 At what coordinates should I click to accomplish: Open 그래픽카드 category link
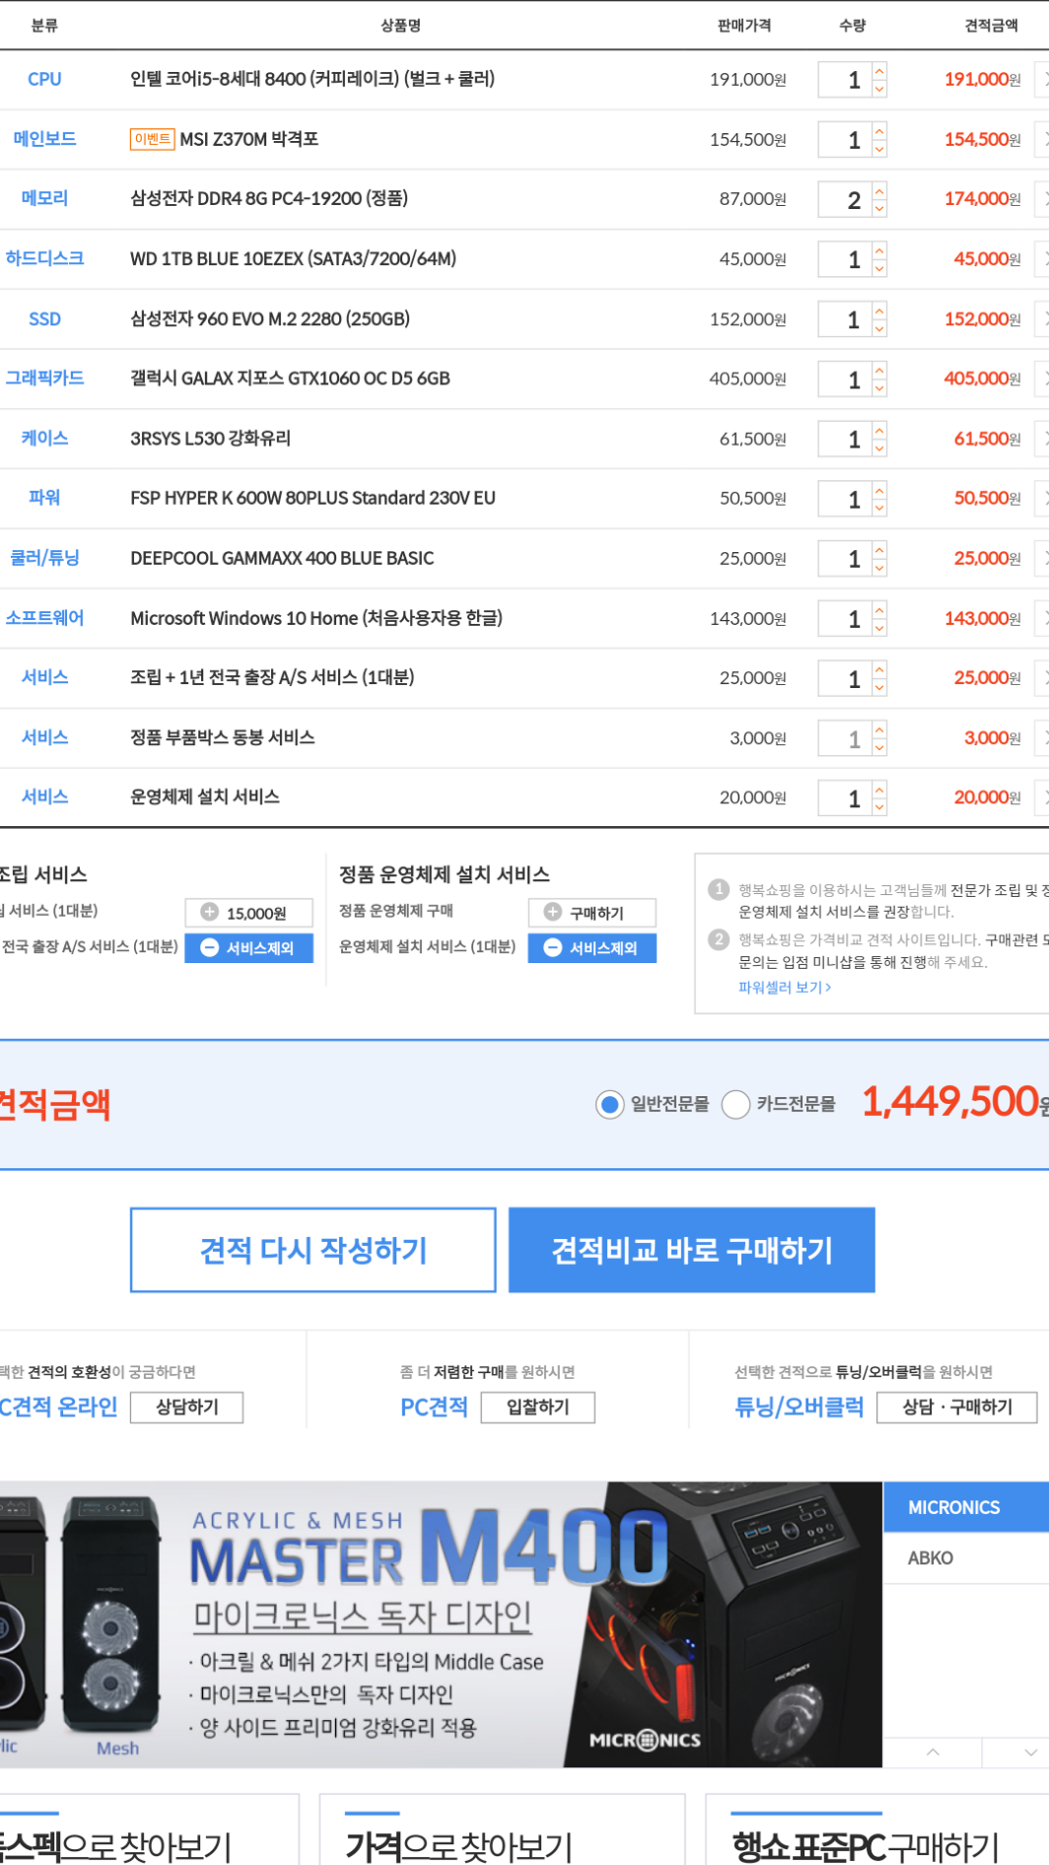click(44, 378)
